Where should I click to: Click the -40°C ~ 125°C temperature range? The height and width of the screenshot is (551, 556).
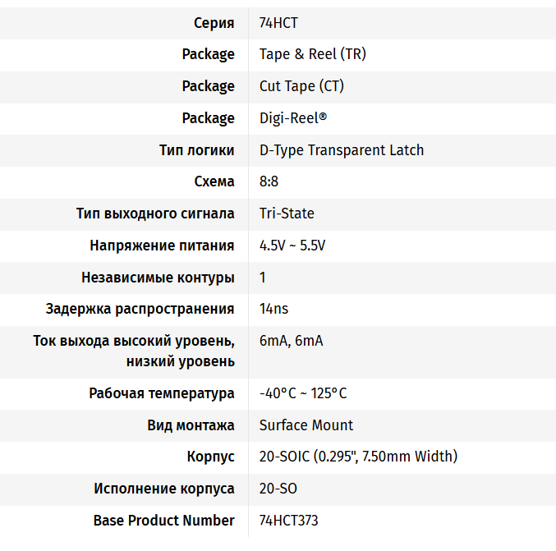pos(302,393)
